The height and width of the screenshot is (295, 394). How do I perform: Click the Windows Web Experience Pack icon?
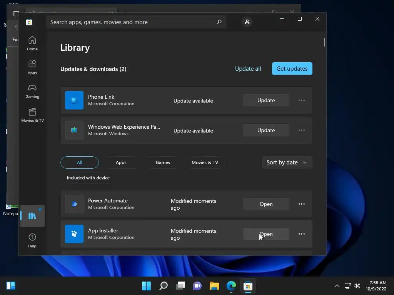coord(74,130)
